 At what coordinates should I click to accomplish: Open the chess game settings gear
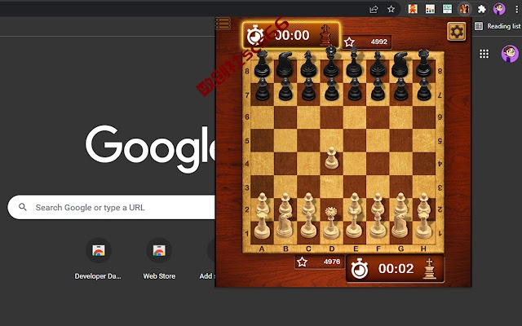[457, 32]
